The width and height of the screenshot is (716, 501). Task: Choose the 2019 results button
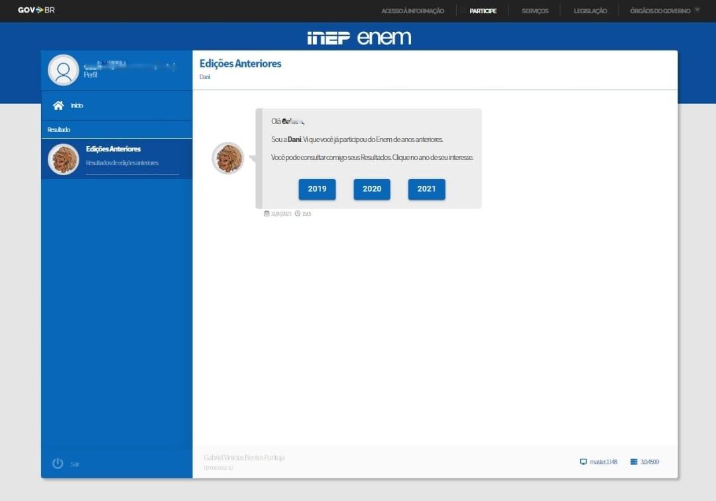[x=317, y=189]
